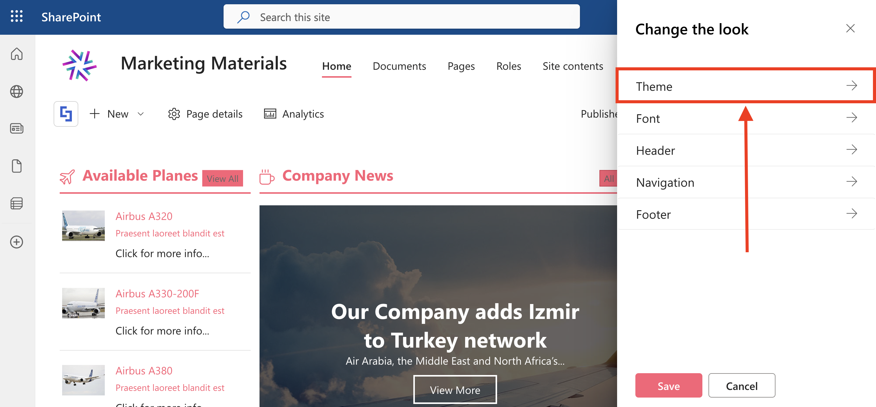Open the app launcher waffle icon
Screen dimensions: 876x407
tap(17, 16)
